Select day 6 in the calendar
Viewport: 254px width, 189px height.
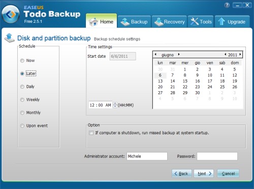coord(160,75)
